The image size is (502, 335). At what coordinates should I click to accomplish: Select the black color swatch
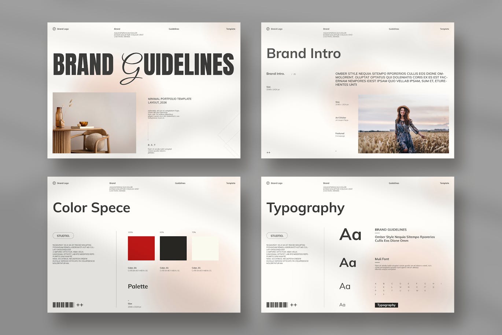pos(173,249)
